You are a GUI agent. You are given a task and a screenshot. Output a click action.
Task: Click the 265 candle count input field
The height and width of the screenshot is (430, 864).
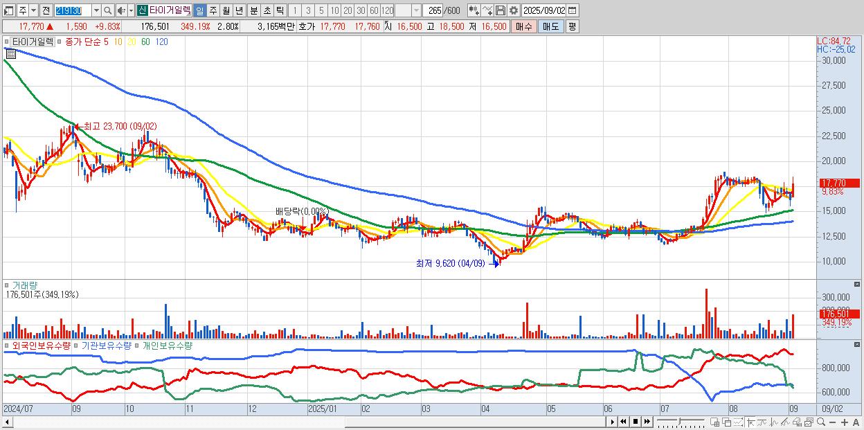click(433, 10)
